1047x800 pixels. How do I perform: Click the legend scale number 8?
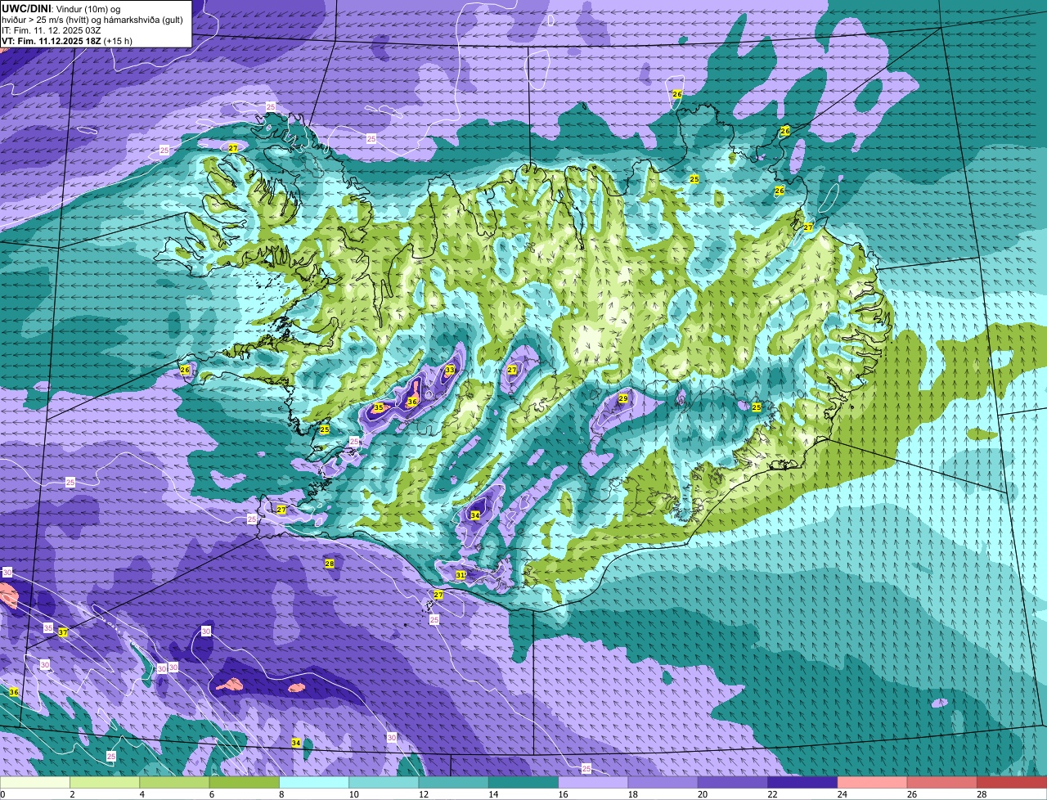(x=280, y=794)
